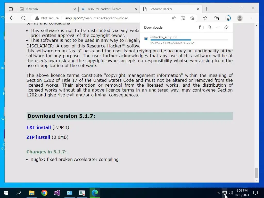264x198 pixels.
Task: Click the Not secure warning icon
Action: tap(37, 18)
